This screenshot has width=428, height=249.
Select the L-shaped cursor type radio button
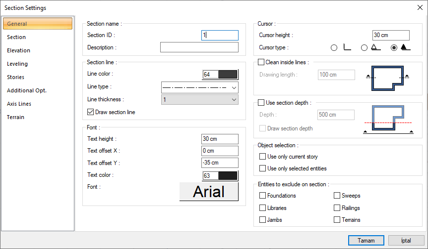[x=334, y=48]
